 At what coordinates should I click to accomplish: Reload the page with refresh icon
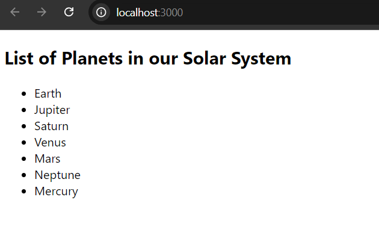click(x=69, y=12)
